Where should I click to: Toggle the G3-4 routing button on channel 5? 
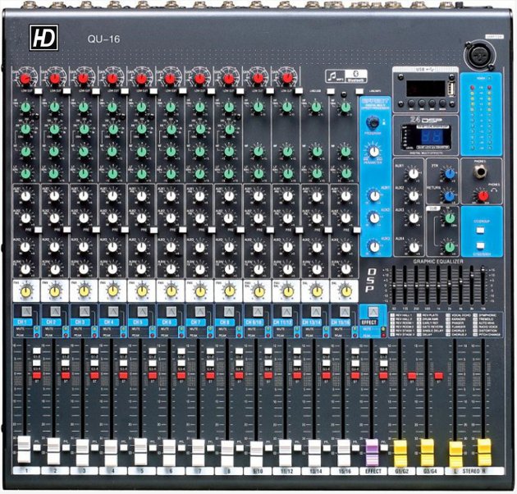pyautogui.click(x=153, y=363)
